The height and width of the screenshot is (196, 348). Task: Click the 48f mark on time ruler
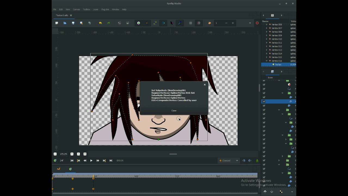tap(136, 176)
